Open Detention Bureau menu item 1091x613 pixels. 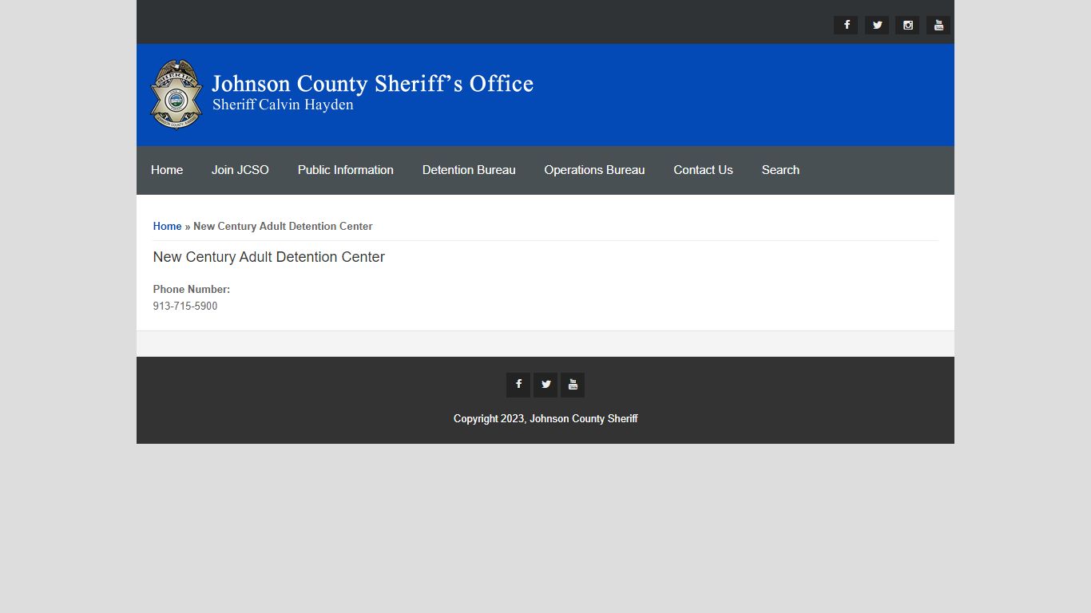(469, 170)
